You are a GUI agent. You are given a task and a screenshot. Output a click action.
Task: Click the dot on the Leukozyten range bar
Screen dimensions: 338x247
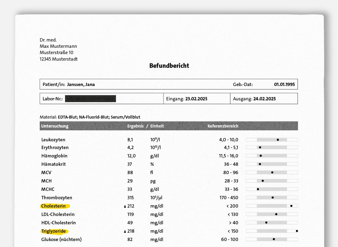coord(278,140)
